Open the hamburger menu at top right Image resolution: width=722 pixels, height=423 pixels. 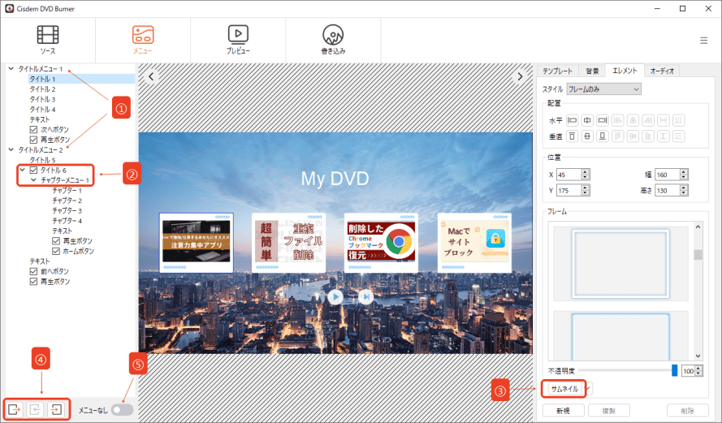click(703, 41)
